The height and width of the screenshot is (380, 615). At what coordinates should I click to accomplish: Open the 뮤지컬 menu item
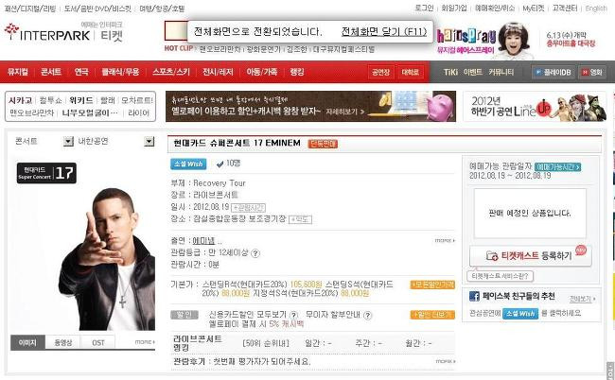[18, 72]
